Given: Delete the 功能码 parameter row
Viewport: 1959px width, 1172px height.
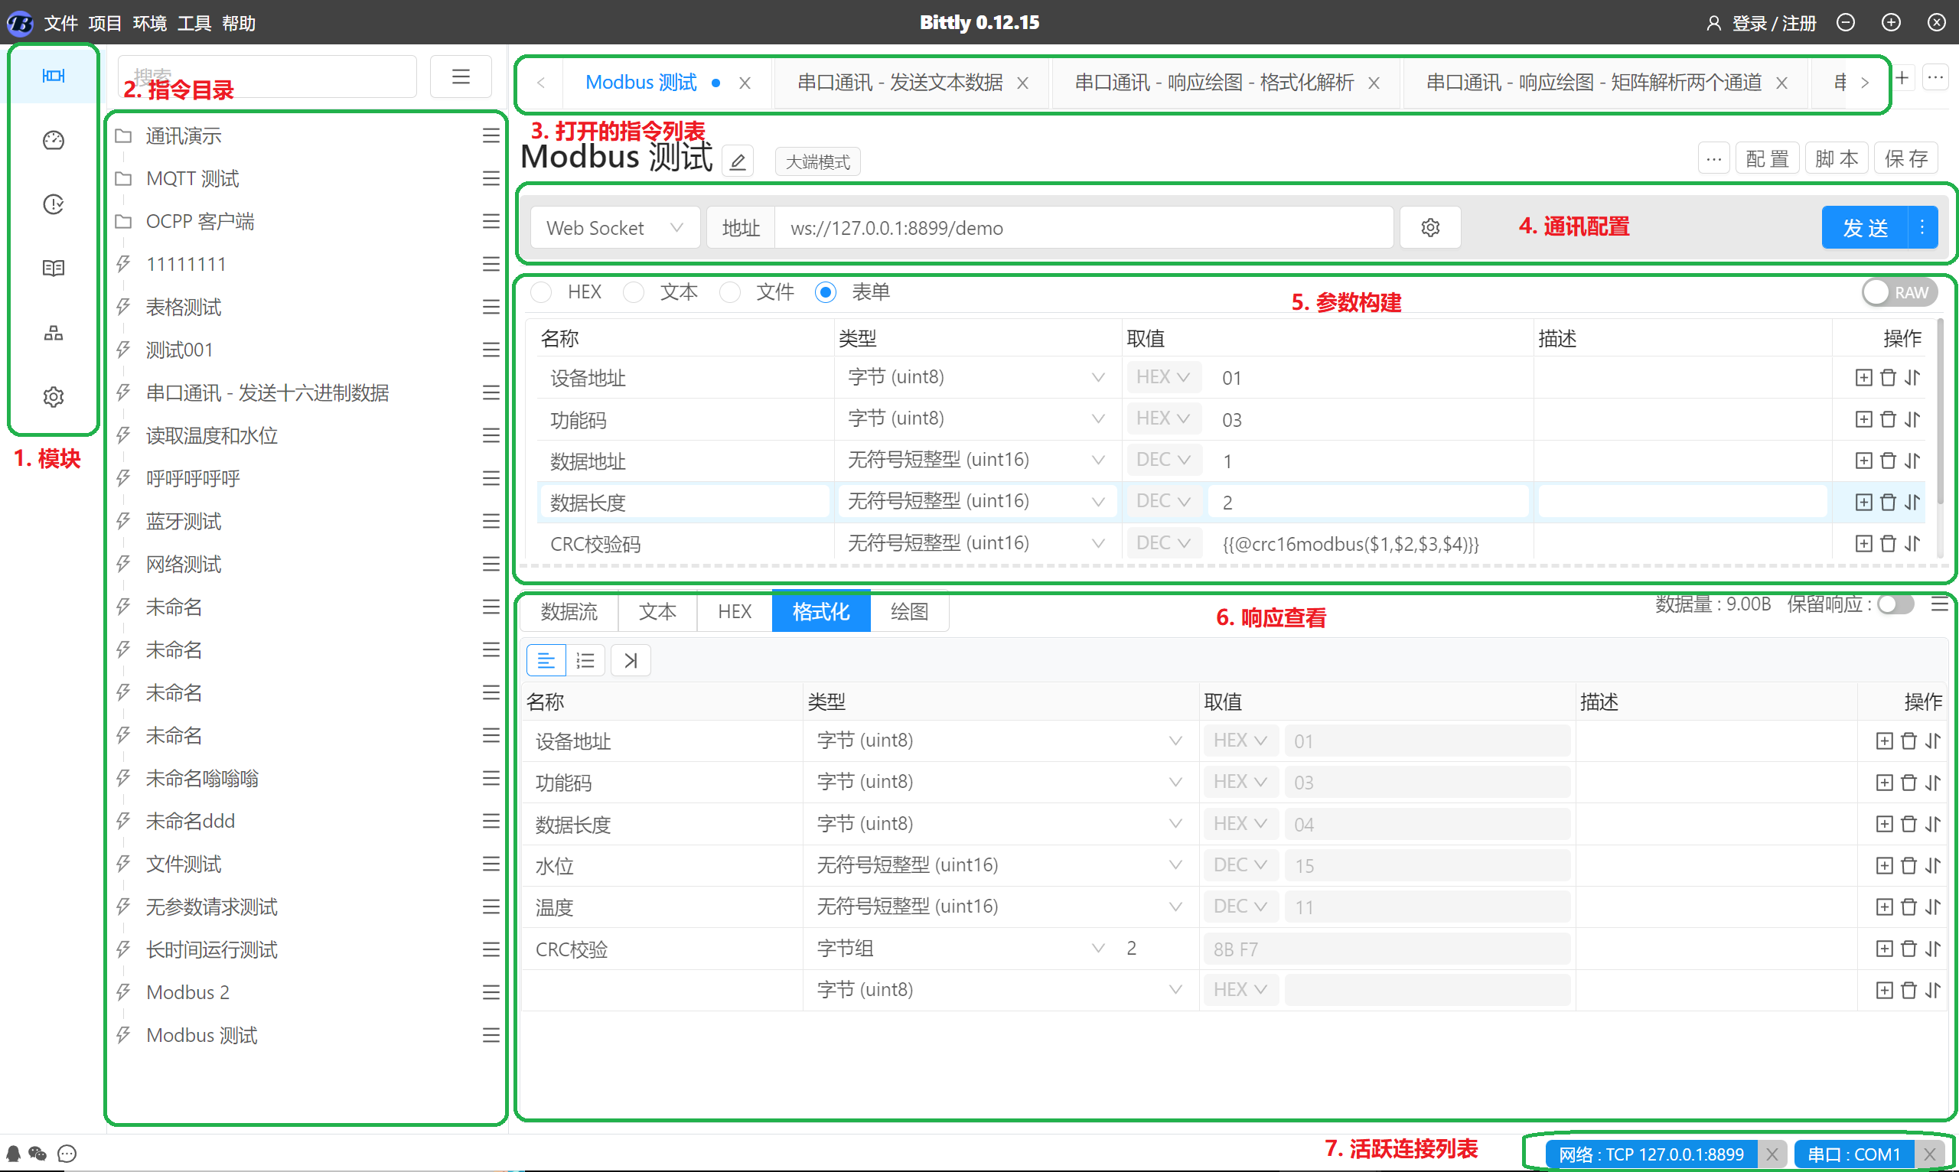Looking at the screenshot, I should pos(1888,419).
